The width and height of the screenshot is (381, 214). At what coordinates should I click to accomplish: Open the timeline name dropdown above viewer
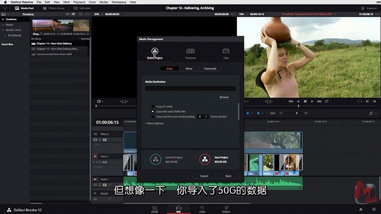335,14
